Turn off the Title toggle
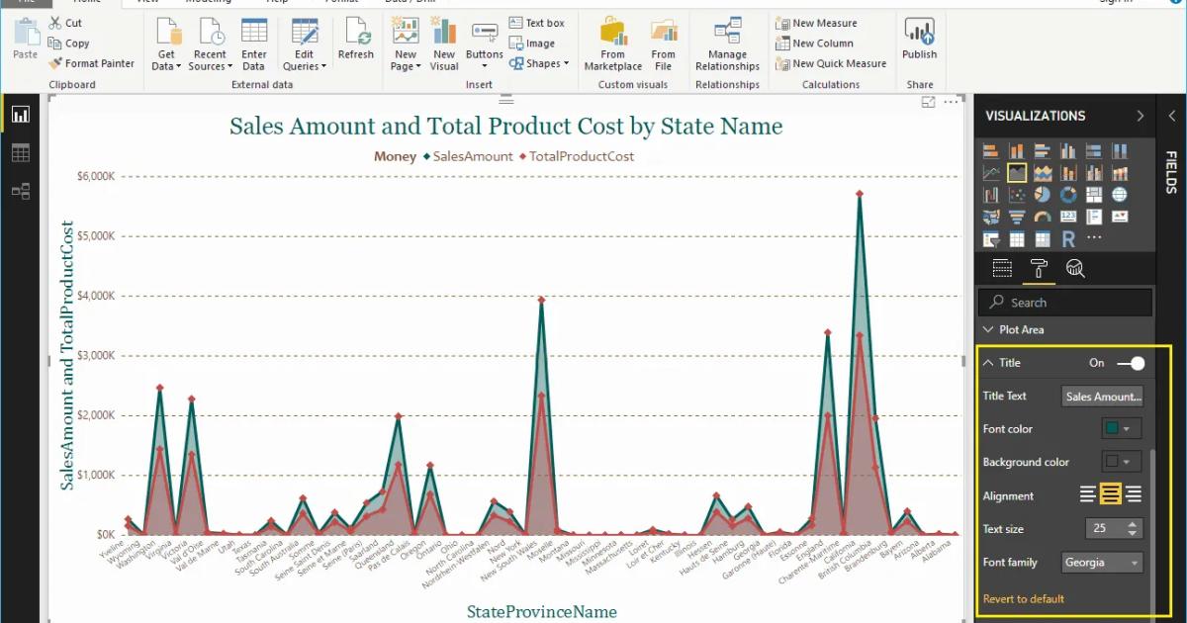The width and height of the screenshot is (1187, 623). [x=1128, y=362]
